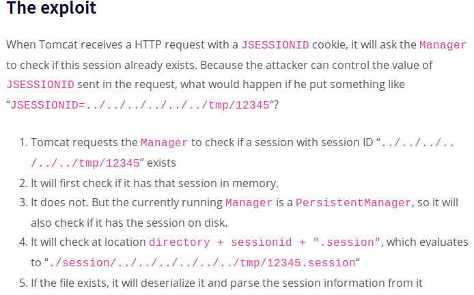The image size is (474, 295).
Task: Click the "The exploit" heading
Action: coord(51,10)
